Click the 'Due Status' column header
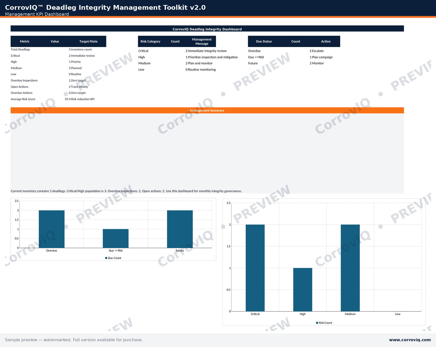This screenshot has width=436, height=347. click(x=264, y=41)
